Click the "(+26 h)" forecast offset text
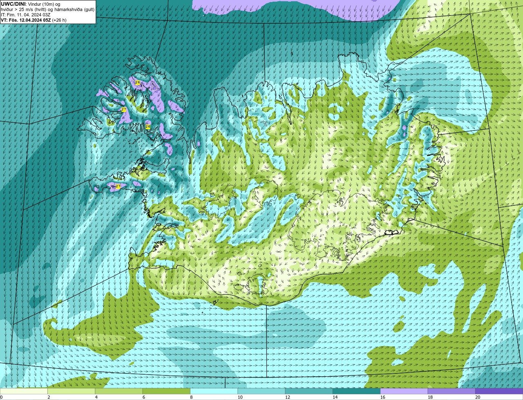523x400 pixels. click(x=59, y=20)
